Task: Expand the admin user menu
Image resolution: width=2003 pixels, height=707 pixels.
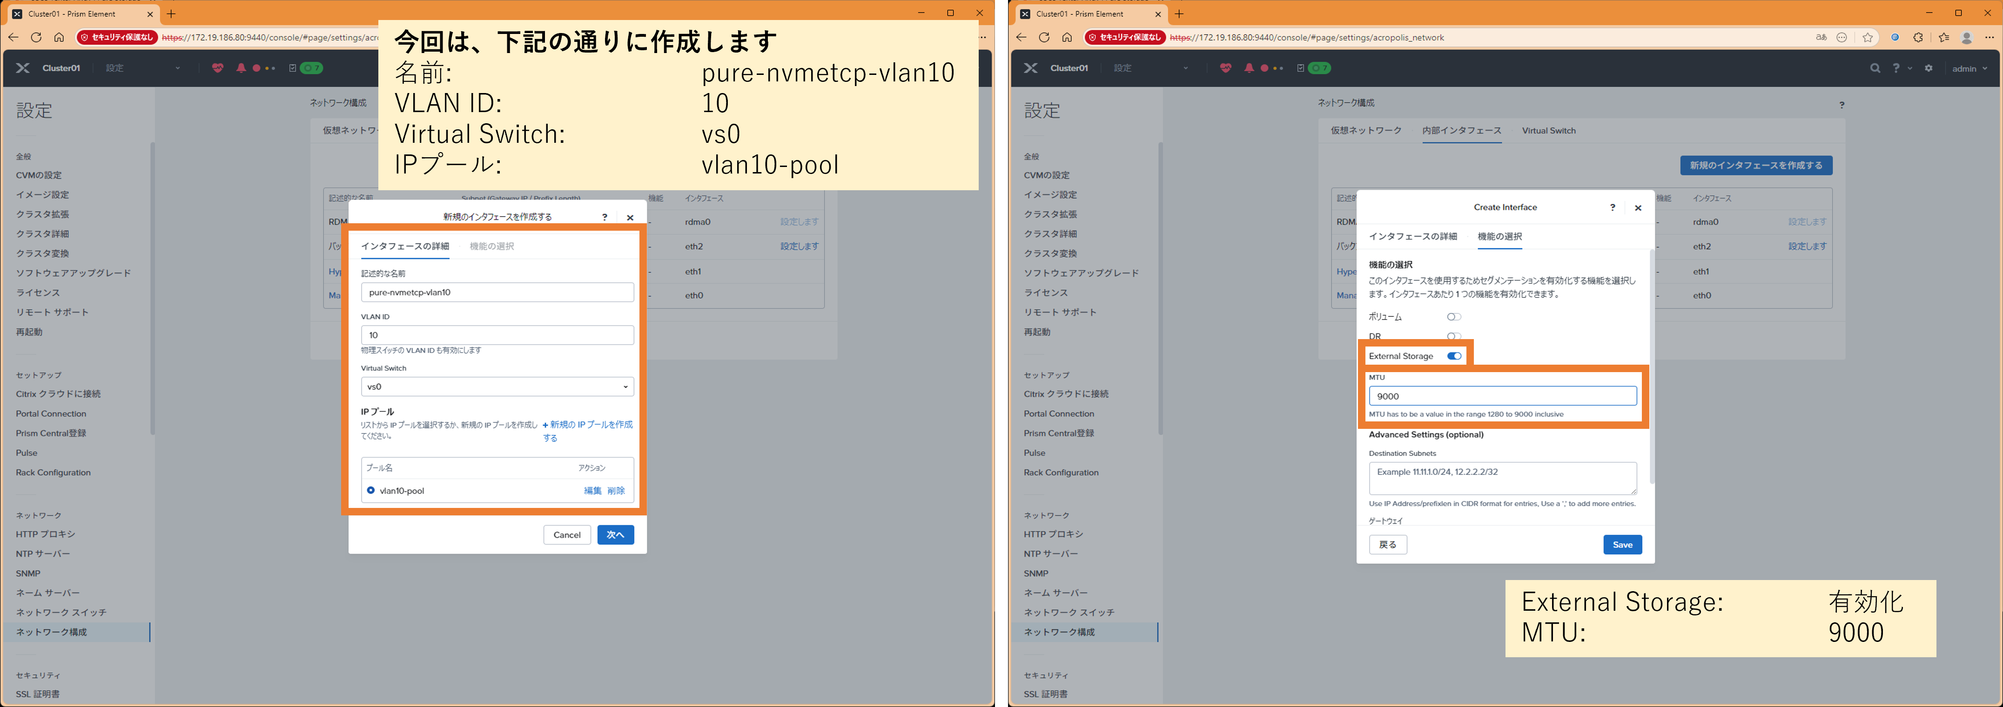Action: 1969,68
